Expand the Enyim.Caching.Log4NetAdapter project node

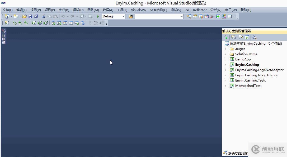tap(225, 70)
